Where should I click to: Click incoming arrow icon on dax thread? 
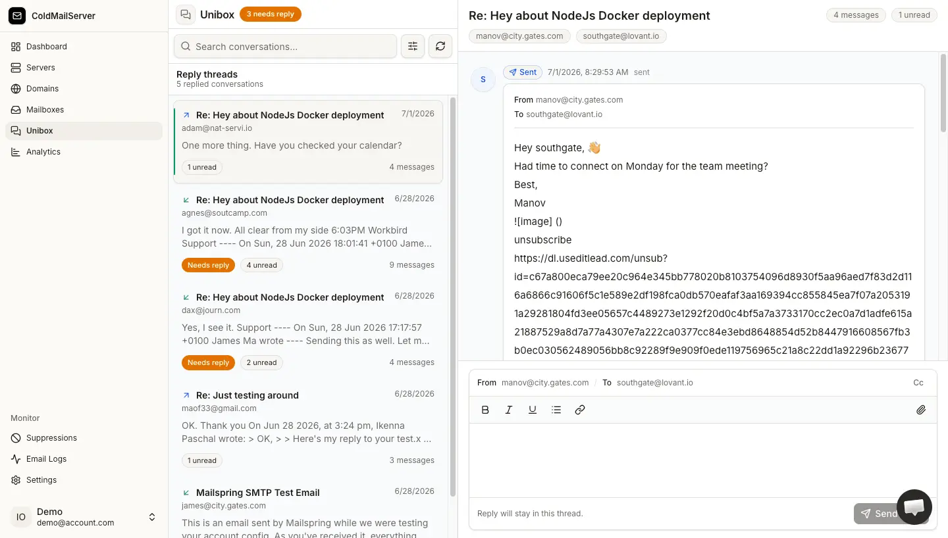[x=186, y=297]
